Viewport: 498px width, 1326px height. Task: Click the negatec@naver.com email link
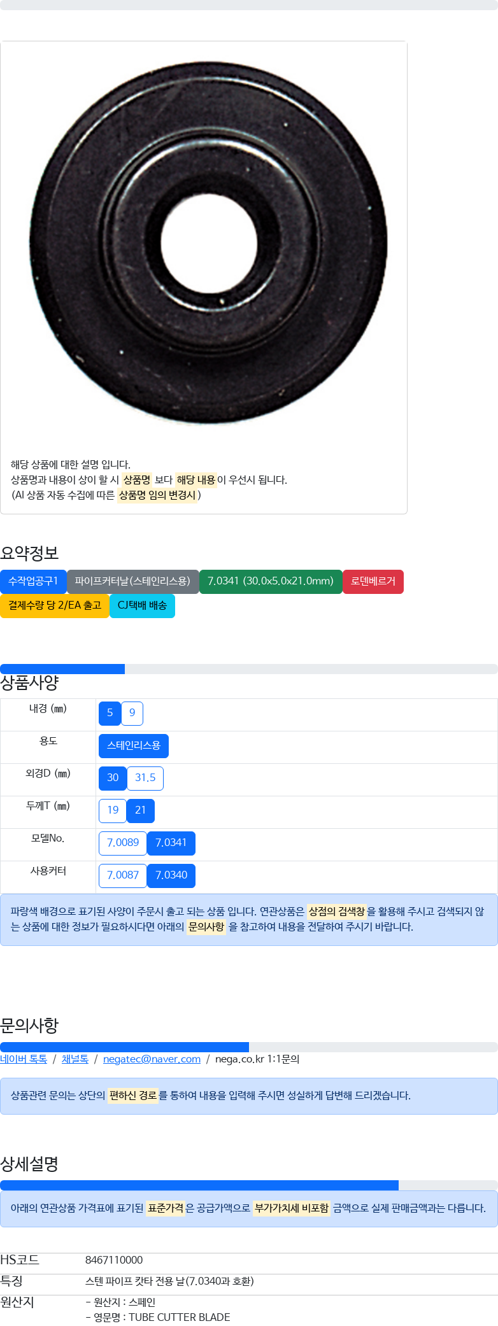coord(152,1059)
